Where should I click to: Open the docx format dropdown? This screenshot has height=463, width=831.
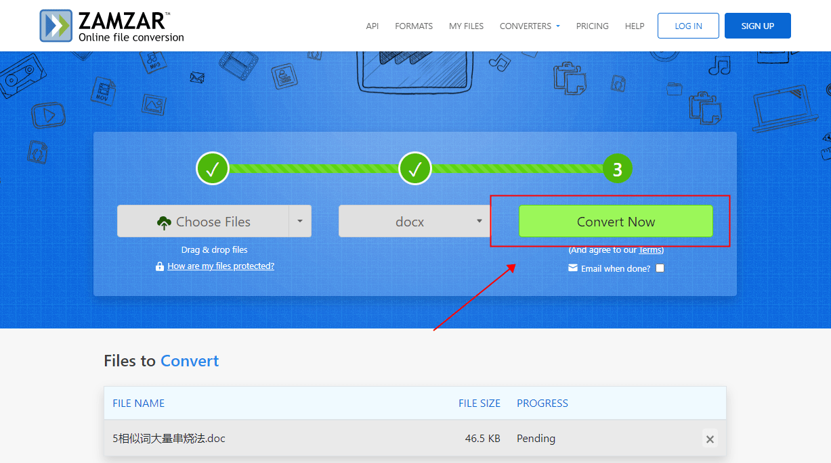[x=415, y=221]
